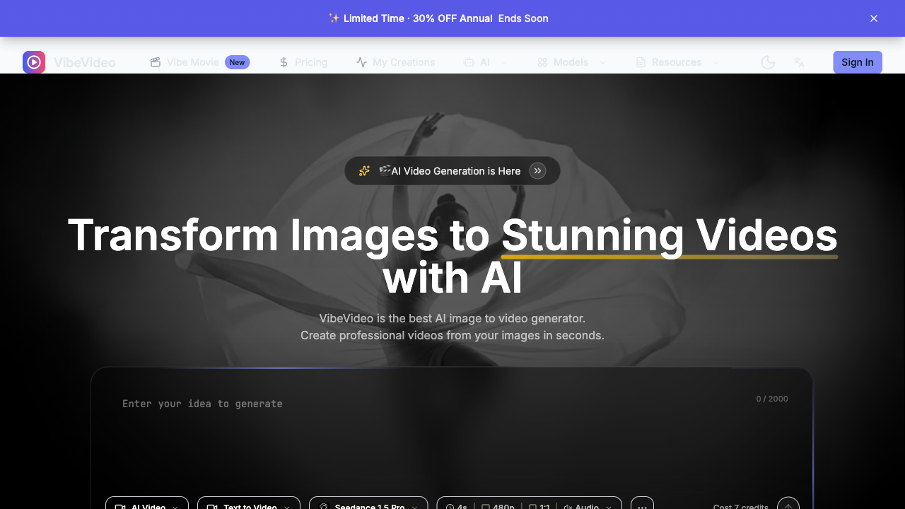Open the Models navigation menu
Viewport: 905px width, 509px height.
click(x=571, y=62)
